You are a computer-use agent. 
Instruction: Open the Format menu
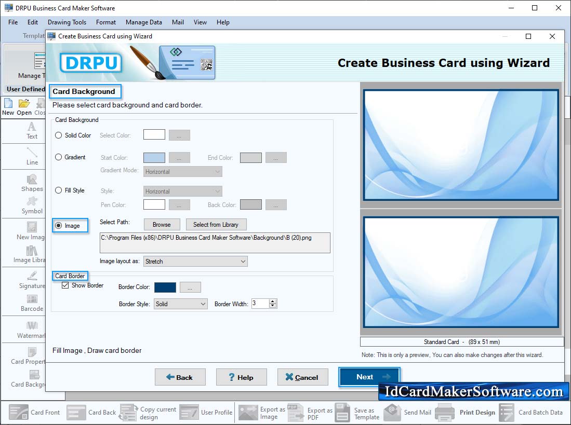tap(106, 22)
